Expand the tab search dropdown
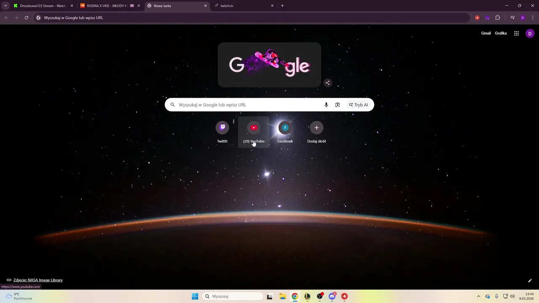This screenshot has width=539, height=303. click(5, 6)
